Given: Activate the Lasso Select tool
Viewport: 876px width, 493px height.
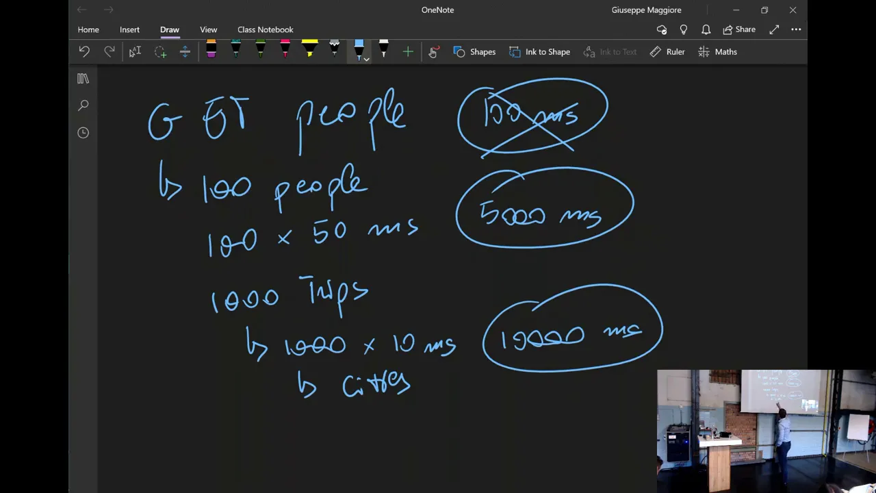Looking at the screenshot, I should (x=160, y=51).
